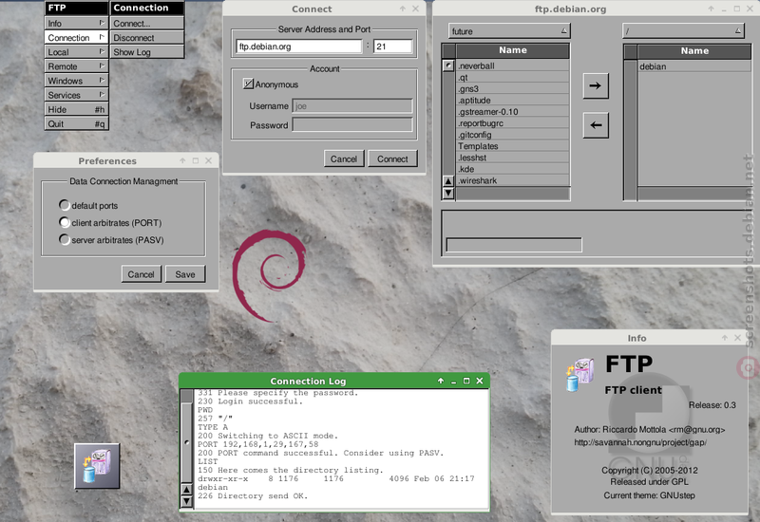Viewport: 760px width, 522px height.
Task: Select .gitconfig in local list
Action: pos(513,135)
